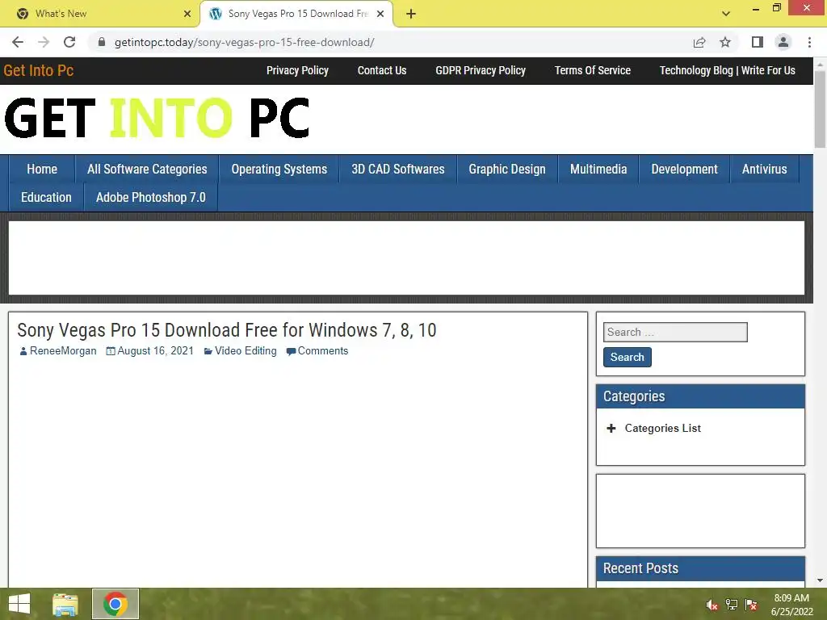Click the address bar URL
The height and width of the screenshot is (620, 827).
pyautogui.click(x=244, y=42)
